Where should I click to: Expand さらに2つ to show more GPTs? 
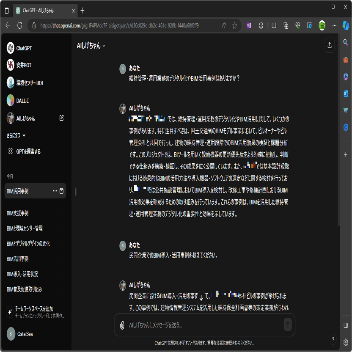(16, 135)
